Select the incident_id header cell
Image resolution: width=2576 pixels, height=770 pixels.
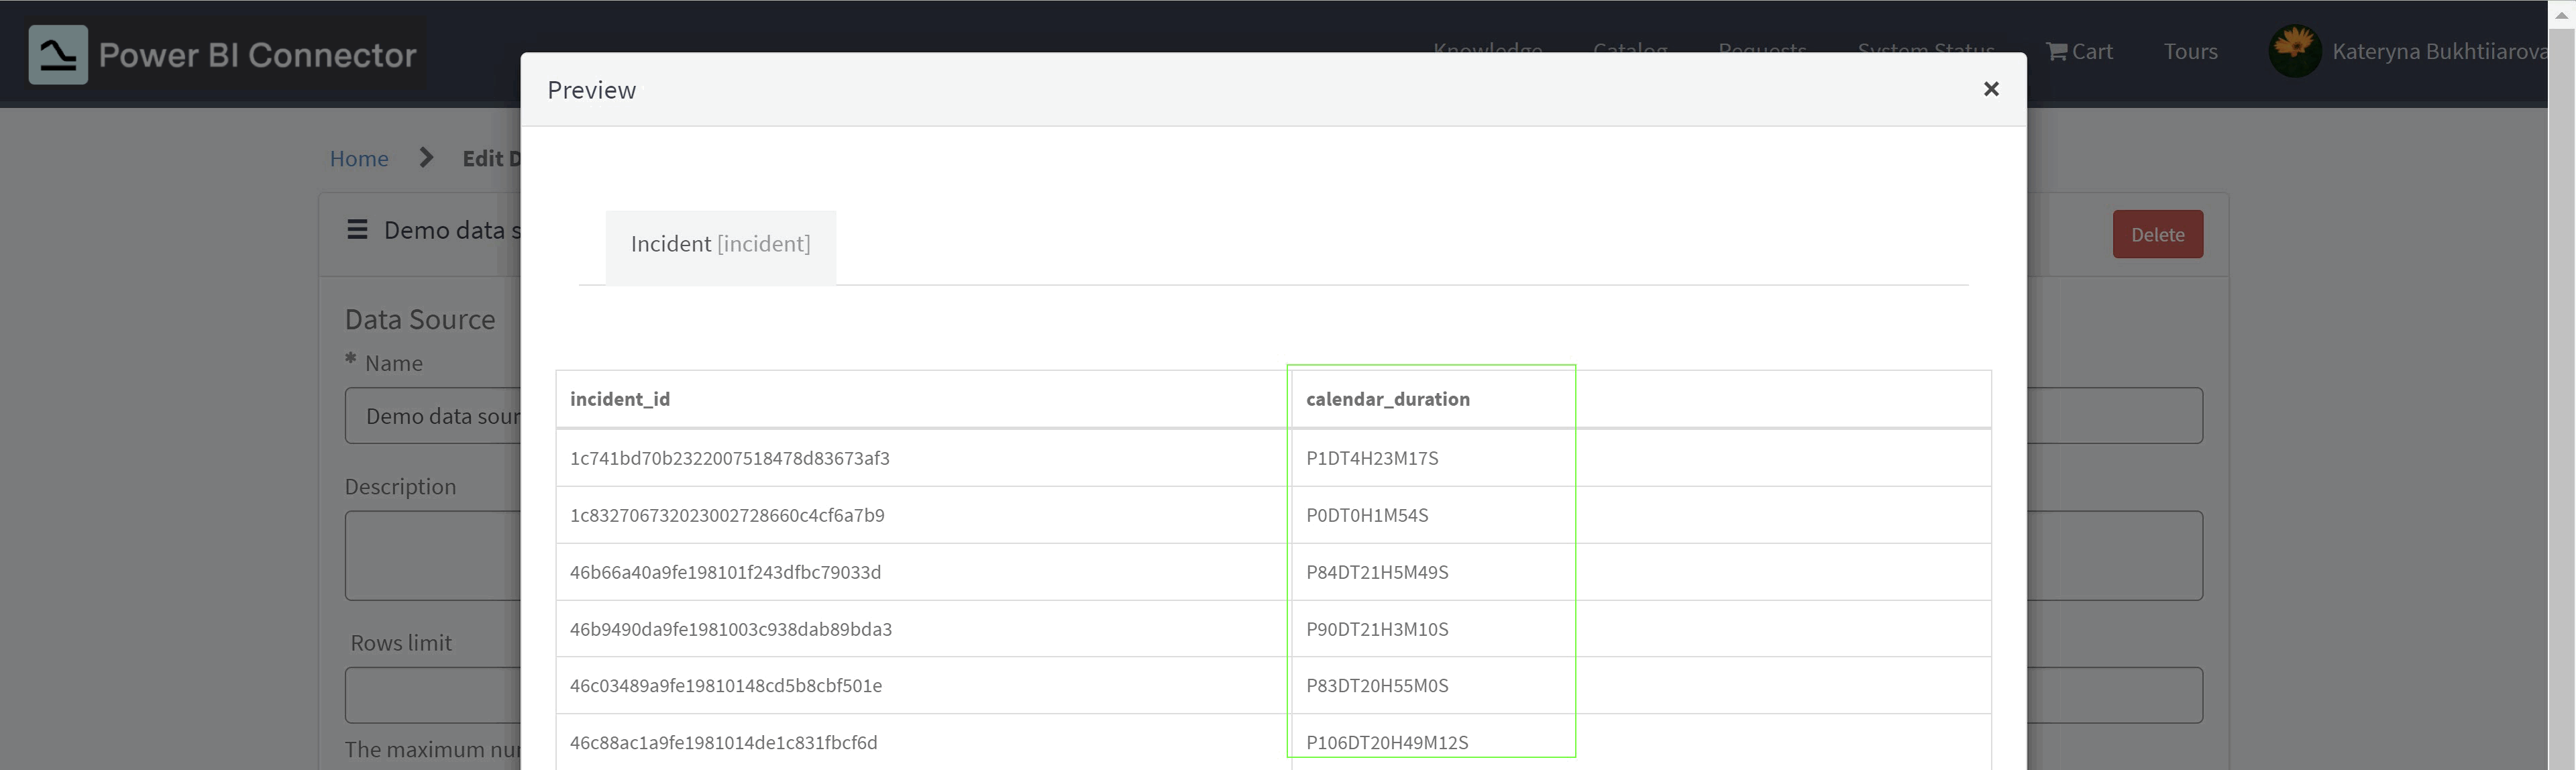point(620,398)
